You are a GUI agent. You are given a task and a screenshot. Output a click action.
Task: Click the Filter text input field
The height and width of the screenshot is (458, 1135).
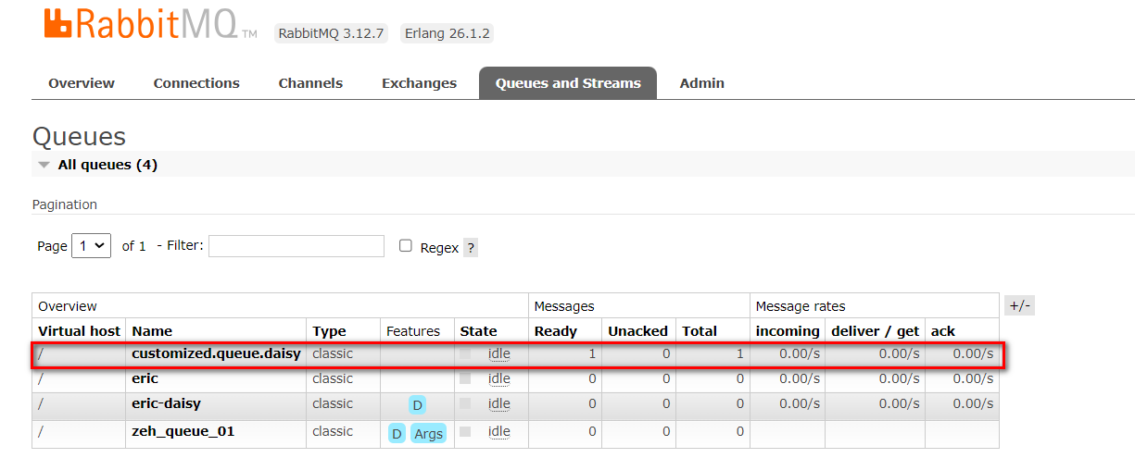click(x=296, y=246)
